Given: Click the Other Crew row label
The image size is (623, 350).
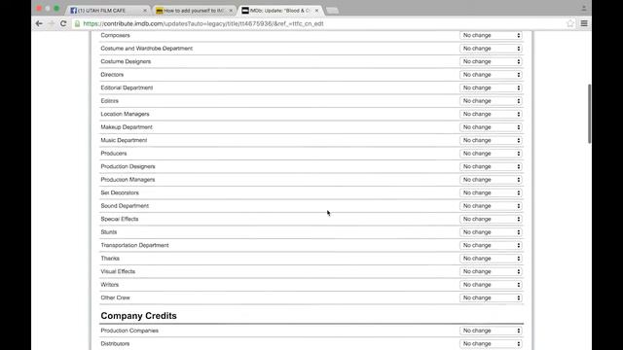Looking at the screenshot, I should point(115,297).
